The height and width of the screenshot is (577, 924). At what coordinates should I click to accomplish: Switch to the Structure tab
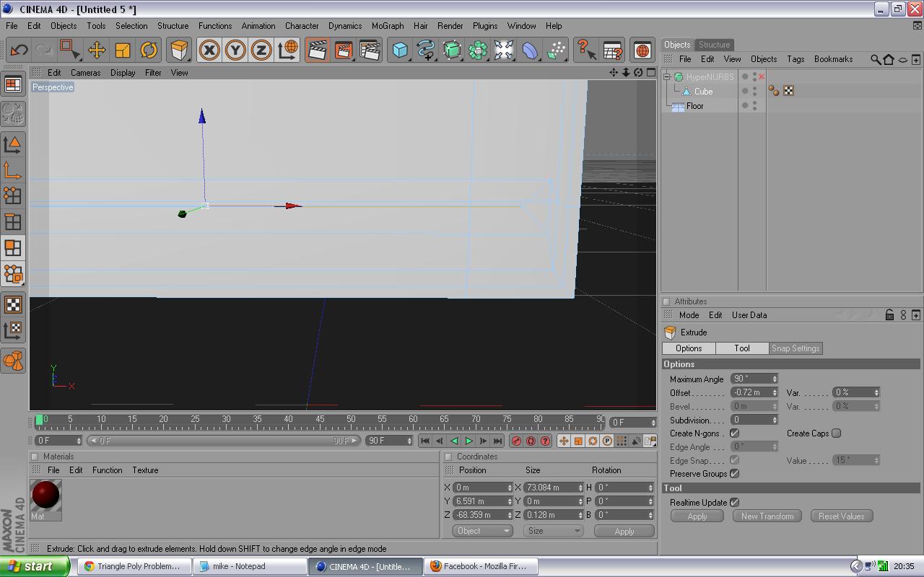tap(714, 45)
